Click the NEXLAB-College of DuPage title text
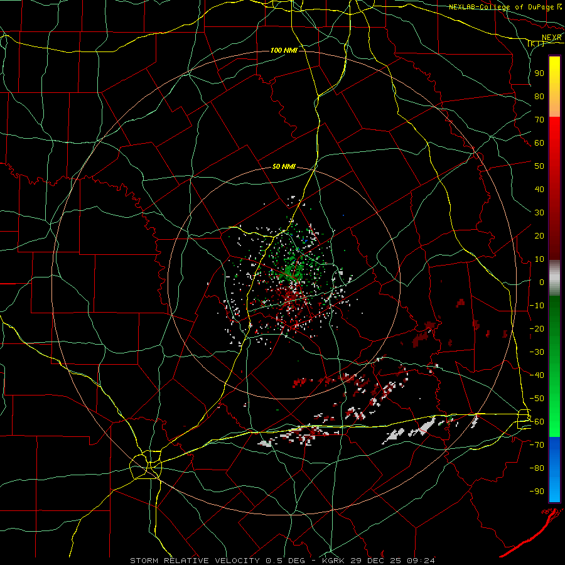This screenshot has height=565, width=565. click(x=501, y=7)
